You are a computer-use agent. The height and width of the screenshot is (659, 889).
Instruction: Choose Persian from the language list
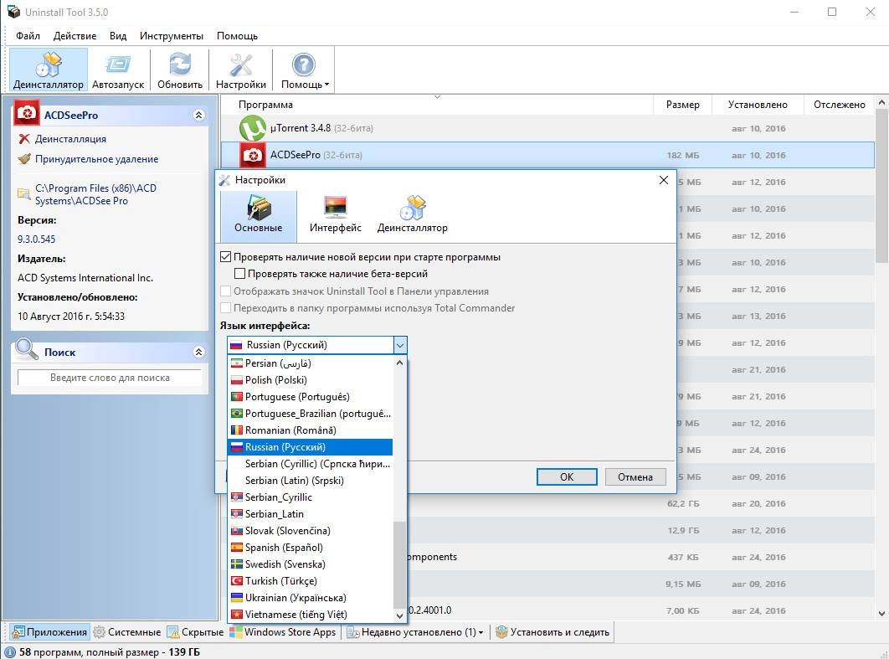point(310,363)
